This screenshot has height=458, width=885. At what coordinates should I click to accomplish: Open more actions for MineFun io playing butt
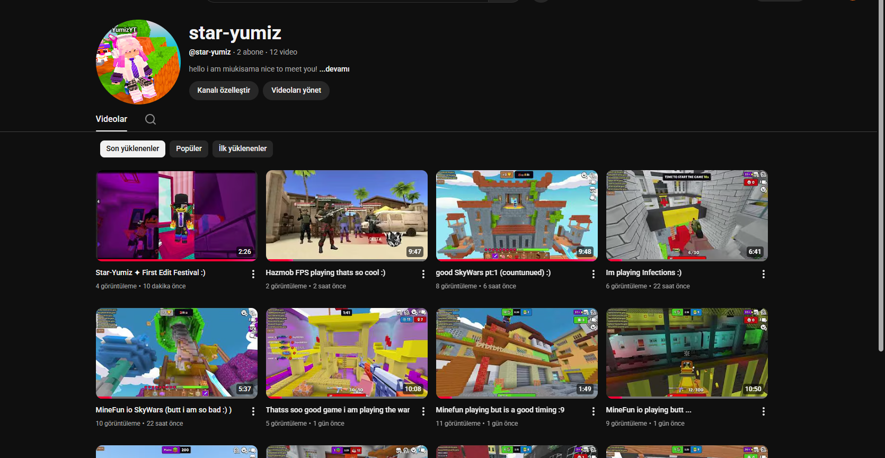(763, 411)
